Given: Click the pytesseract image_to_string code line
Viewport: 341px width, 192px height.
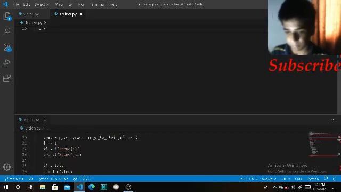Looking at the screenshot, I should (90, 138).
